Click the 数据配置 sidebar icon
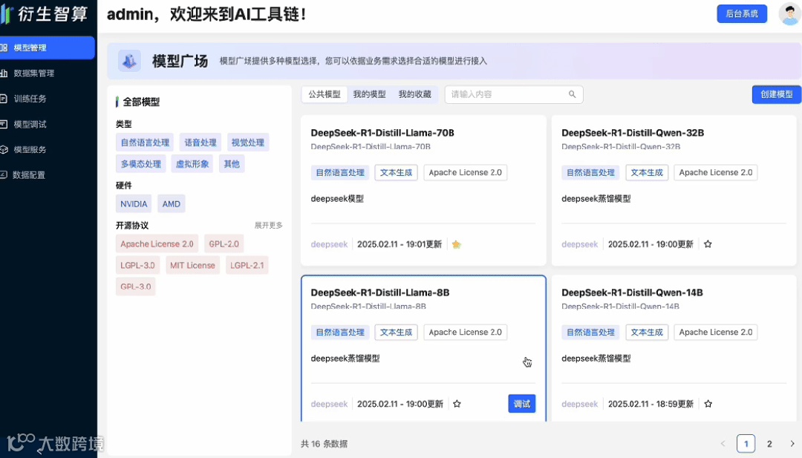This screenshot has height=458, width=802. [x=4, y=175]
